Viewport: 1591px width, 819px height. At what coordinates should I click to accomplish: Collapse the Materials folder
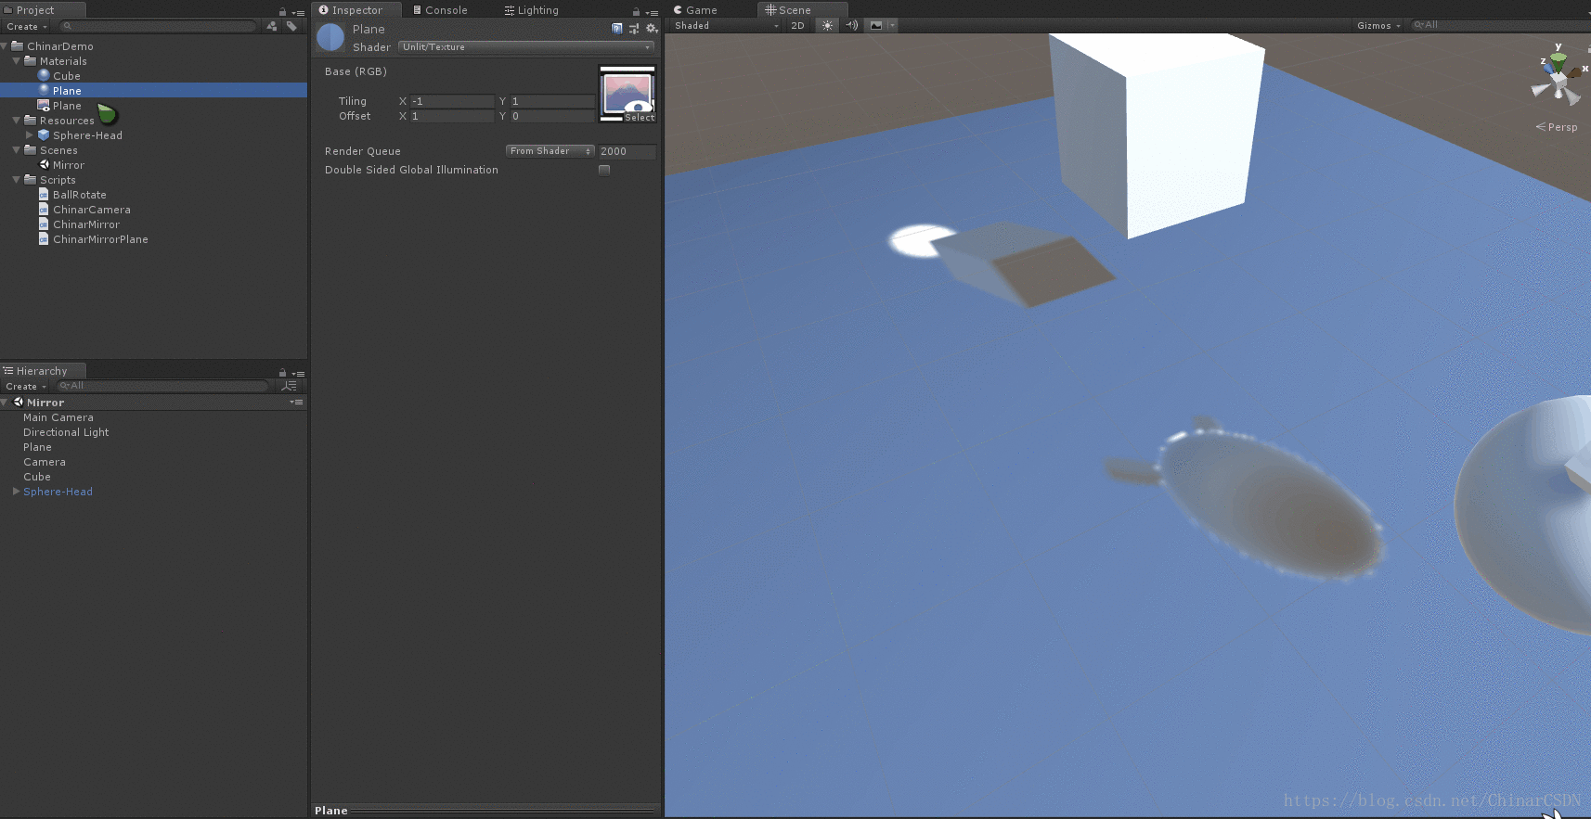(x=17, y=60)
